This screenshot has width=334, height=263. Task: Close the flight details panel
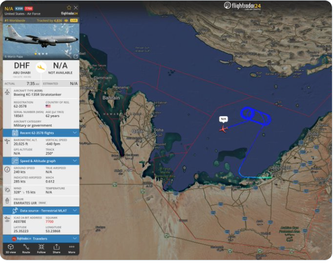[76, 8]
